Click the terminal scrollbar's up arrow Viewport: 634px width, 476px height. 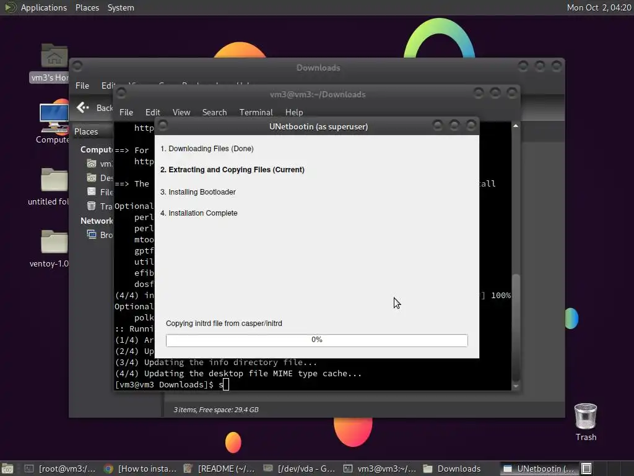coord(516,126)
